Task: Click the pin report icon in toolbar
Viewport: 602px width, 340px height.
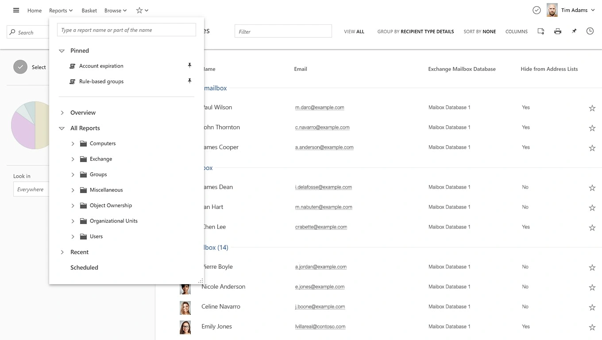Action: tap(574, 31)
